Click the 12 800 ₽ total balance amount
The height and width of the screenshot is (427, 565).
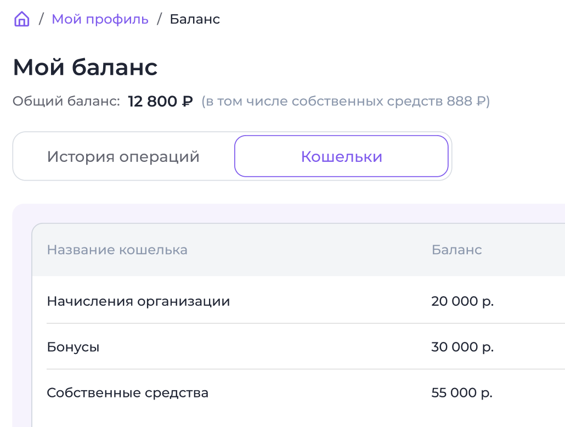click(x=160, y=102)
